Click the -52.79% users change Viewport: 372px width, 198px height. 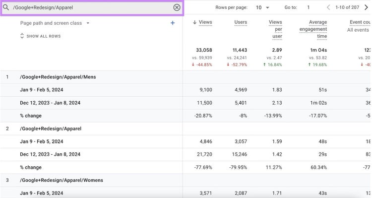point(237,65)
